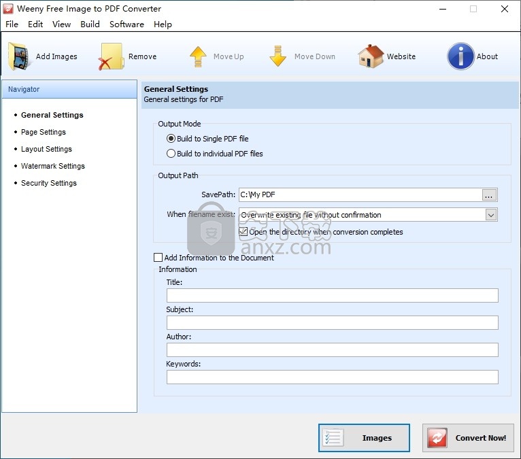Screen dimensions: 521x459
Task: Click the blue About info icon
Action: tap(460, 56)
